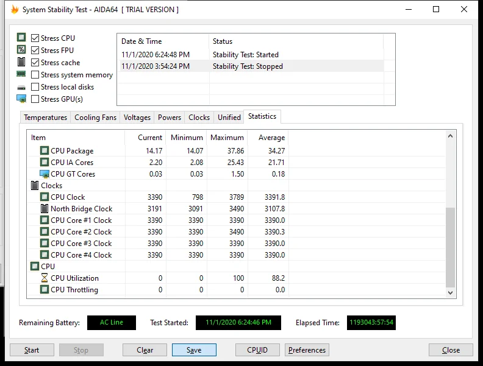Click the Close button at bottom right
Viewport: 483px width, 366px height.
click(x=451, y=350)
